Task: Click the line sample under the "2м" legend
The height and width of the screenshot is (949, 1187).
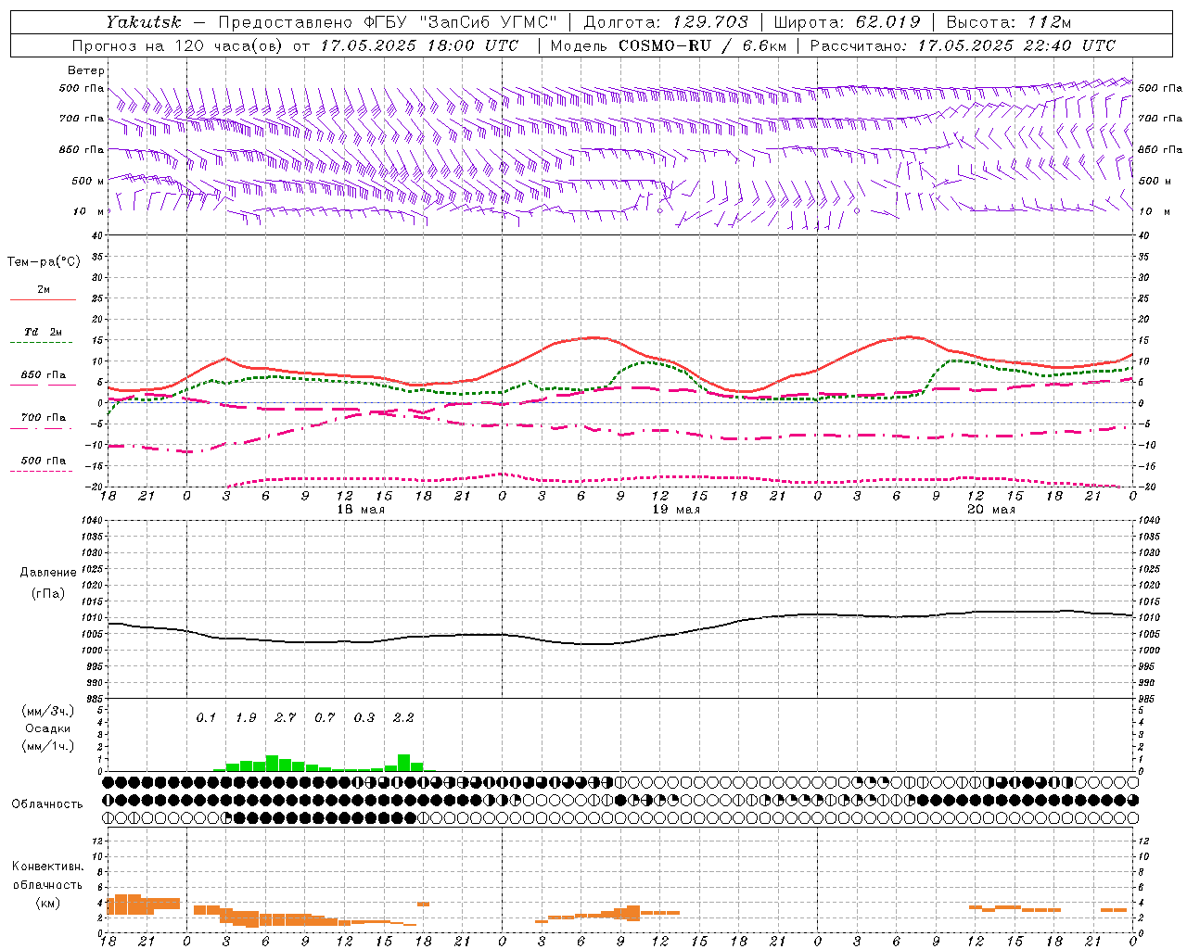Action: coord(43,300)
